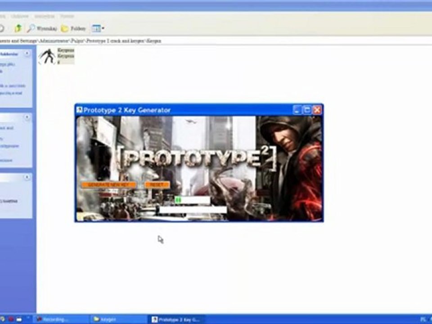This screenshot has width=432, height=324.
Task: Collapse the first task pane section
Action: pos(27,54)
